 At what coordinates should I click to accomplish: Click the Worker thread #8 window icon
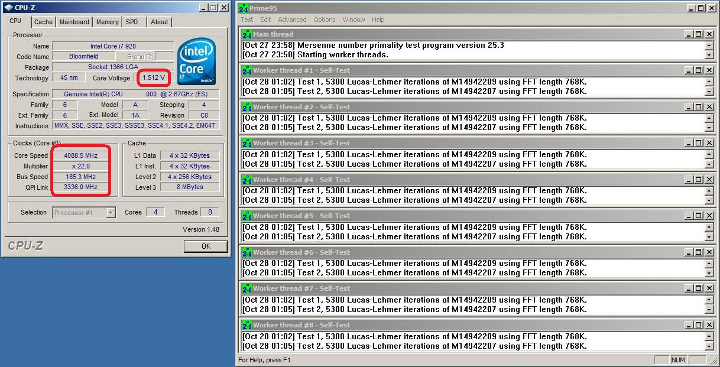247,325
